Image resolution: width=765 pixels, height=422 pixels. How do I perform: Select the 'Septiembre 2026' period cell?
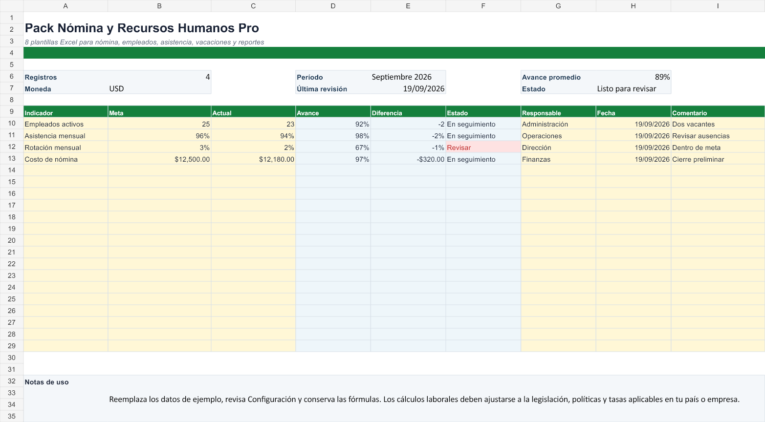(x=408, y=77)
